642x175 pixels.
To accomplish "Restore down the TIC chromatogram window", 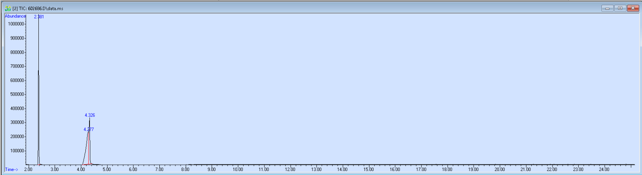I will coord(620,8).
